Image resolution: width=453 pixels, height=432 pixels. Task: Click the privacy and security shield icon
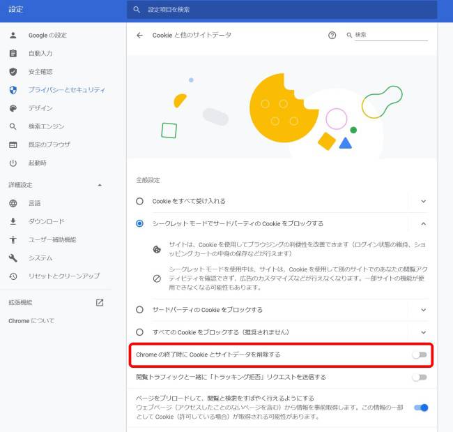[13, 90]
